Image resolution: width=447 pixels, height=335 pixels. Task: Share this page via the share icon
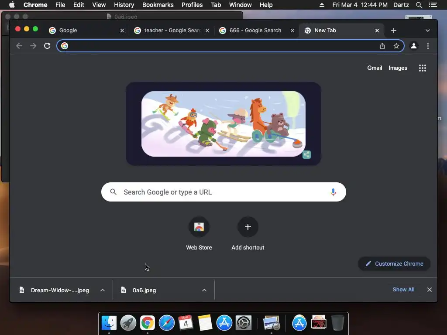coord(382,46)
